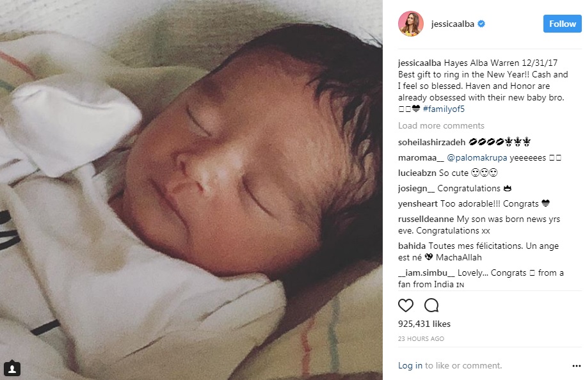Open the @palomakrupa mention
The width and height of the screenshot is (585, 380).
(x=477, y=158)
